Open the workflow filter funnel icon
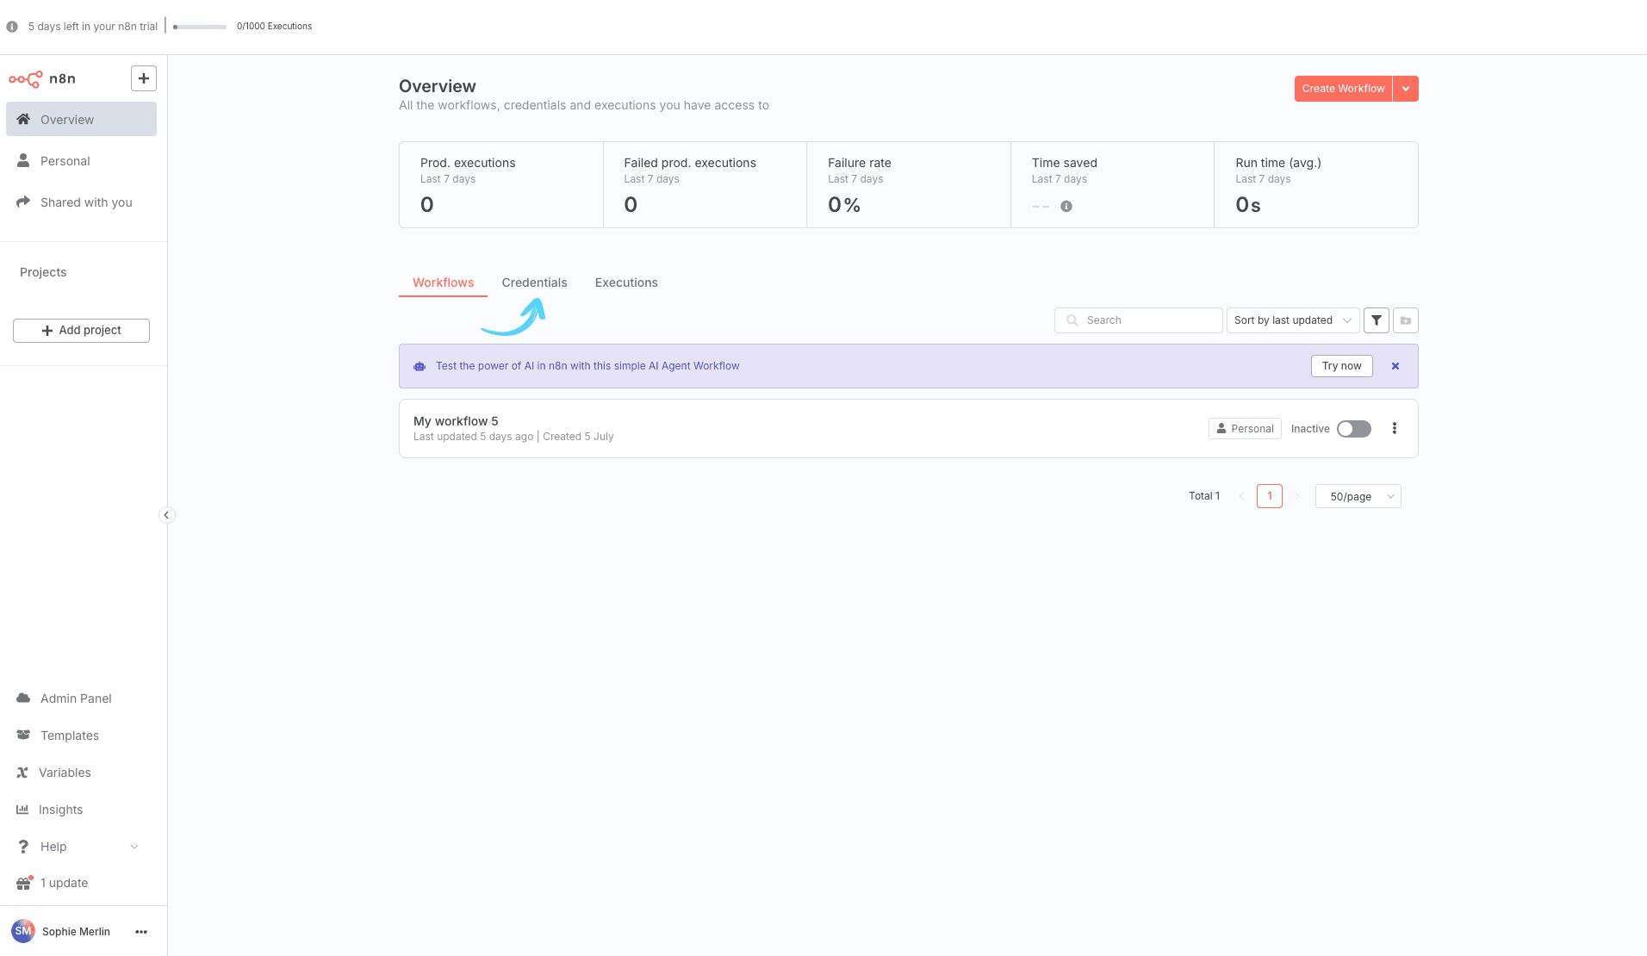This screenshot has height=956, width=1647. click(x=1377, y=320)
